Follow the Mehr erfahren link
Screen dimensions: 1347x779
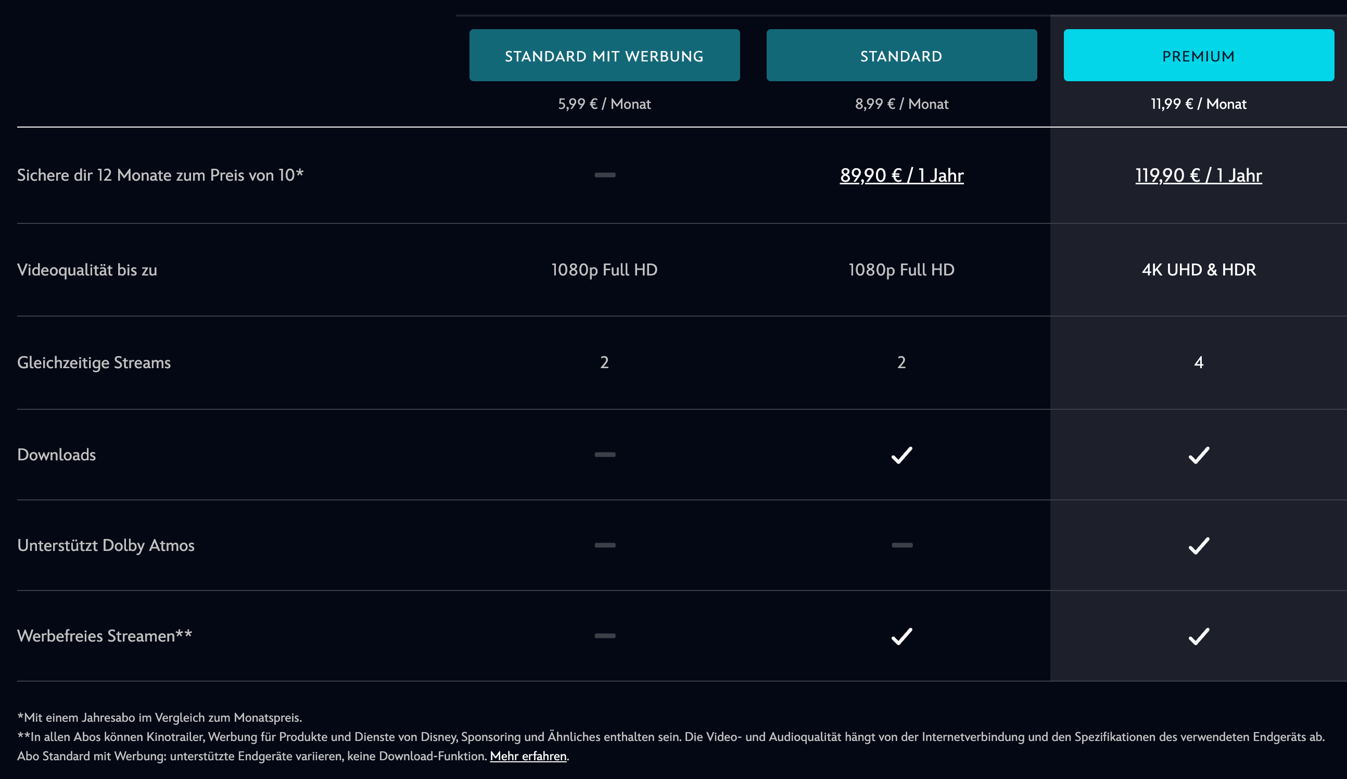pyautogui.click(x=528, y=756)
